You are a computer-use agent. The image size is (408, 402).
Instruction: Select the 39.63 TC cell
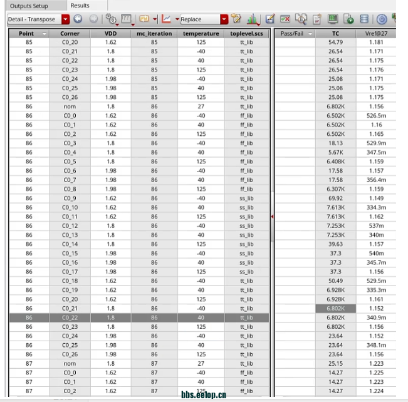click(335, 244)
